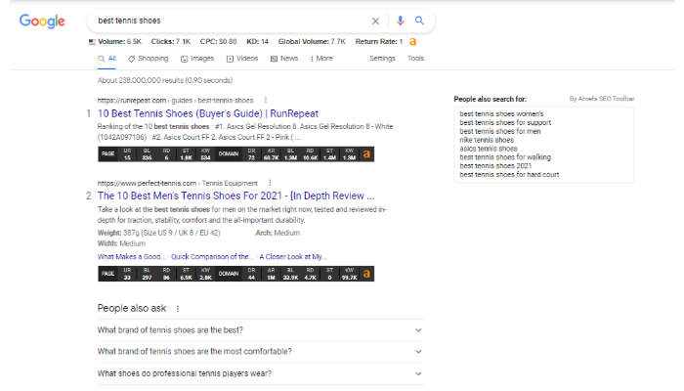Open three-dot menu for perfect-tennis result
The height and width of the screenshot is (391, 684).
click(270, 183)
